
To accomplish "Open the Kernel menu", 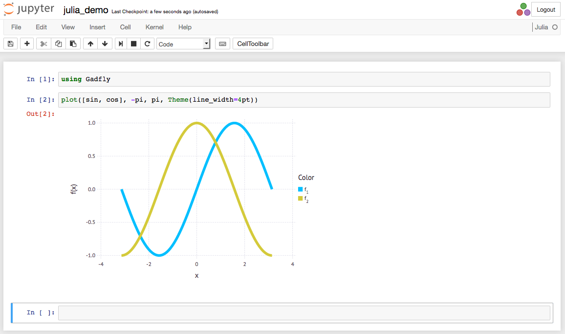I will pos(154,27).
